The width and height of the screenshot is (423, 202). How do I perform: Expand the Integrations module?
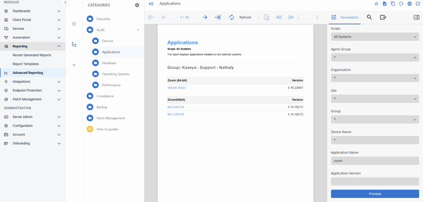[x=59, y=82]
